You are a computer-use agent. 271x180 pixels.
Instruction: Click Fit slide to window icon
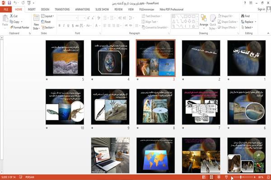268,177
